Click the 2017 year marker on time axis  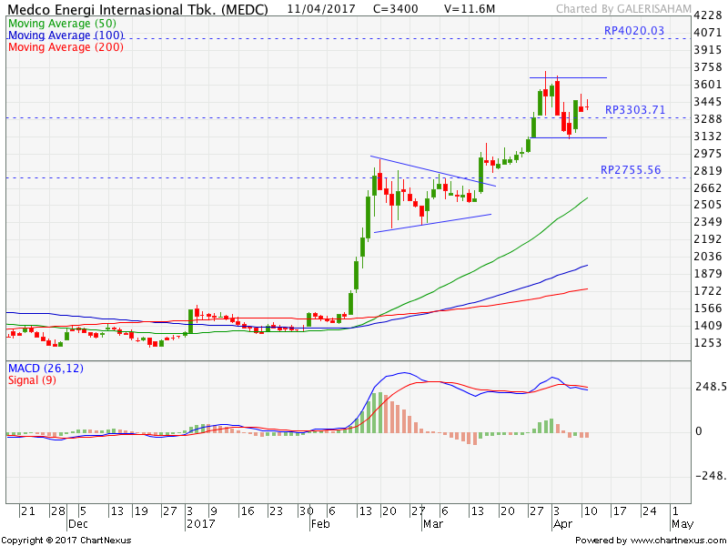(x=197, y=525)
